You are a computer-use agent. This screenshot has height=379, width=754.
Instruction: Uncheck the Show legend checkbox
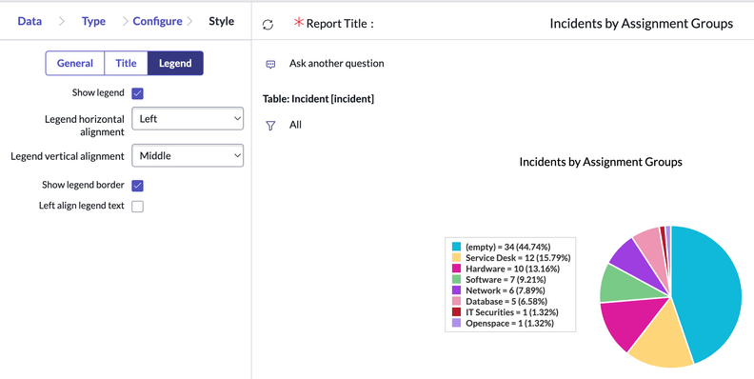coord(137,93)
